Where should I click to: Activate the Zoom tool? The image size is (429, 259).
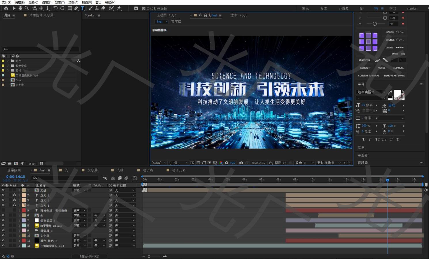click(x=26, y=8)
